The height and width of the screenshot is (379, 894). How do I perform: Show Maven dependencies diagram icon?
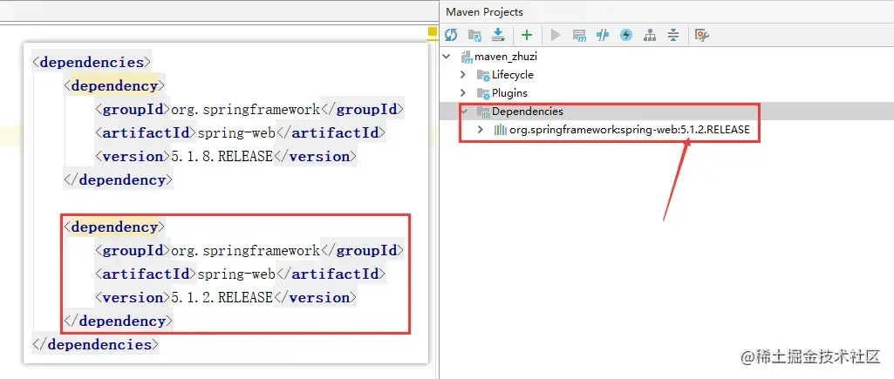(650, 36)
